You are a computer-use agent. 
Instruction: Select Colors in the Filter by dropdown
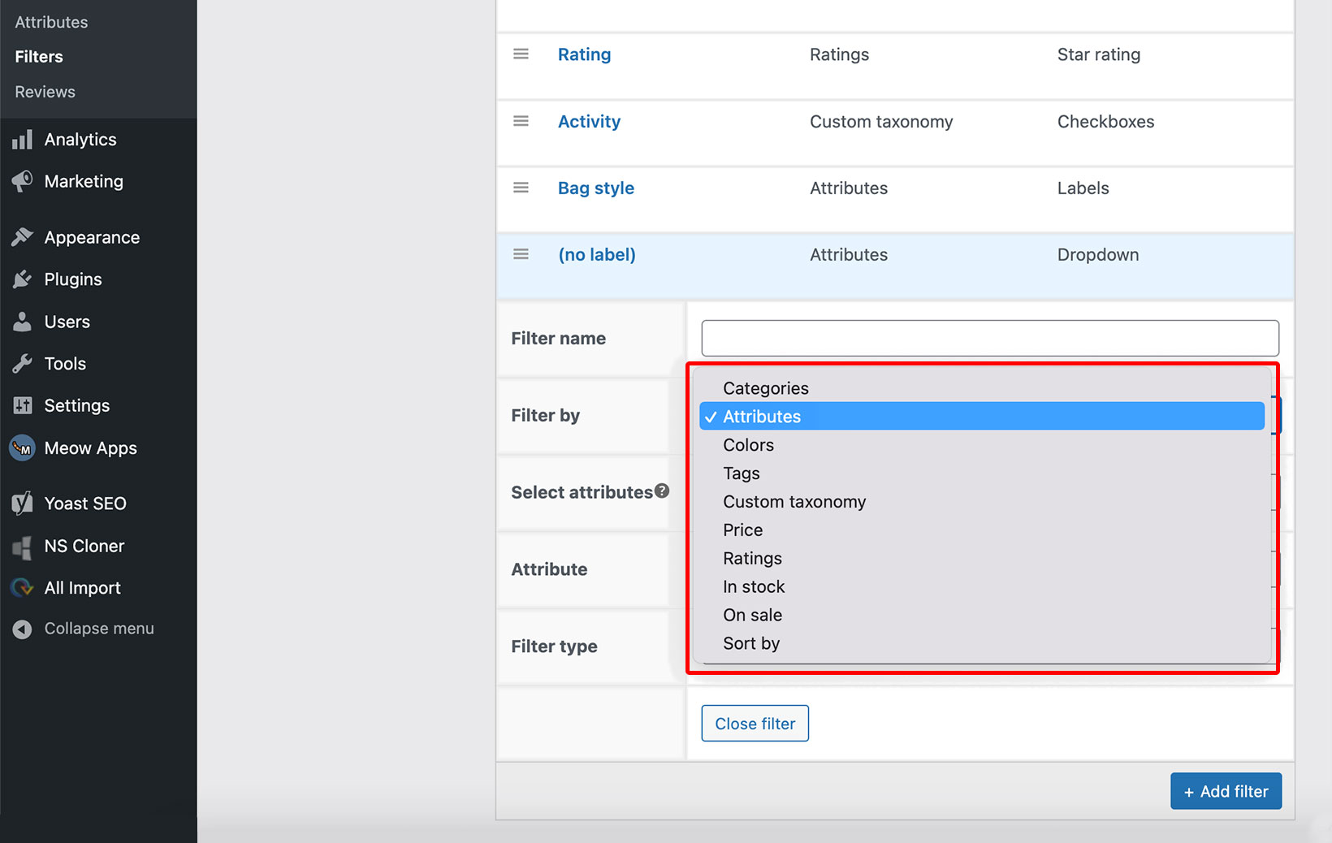coord(747,444)
